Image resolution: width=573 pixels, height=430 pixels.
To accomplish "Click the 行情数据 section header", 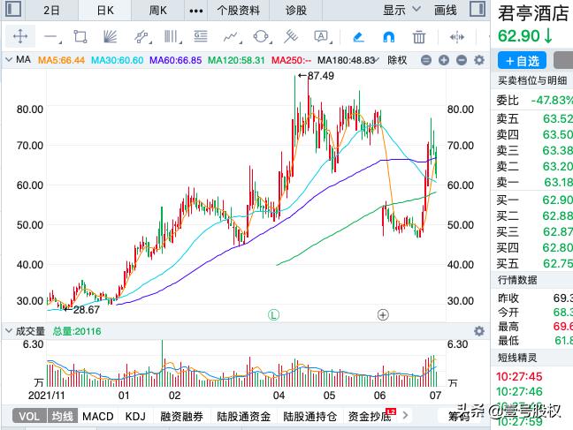I will click(517, 280).
